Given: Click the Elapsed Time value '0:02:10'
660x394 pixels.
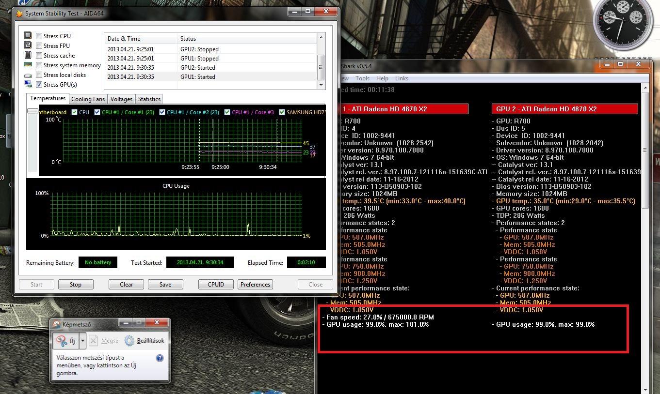Looking at the screenshot, I should tap(306, 262).
